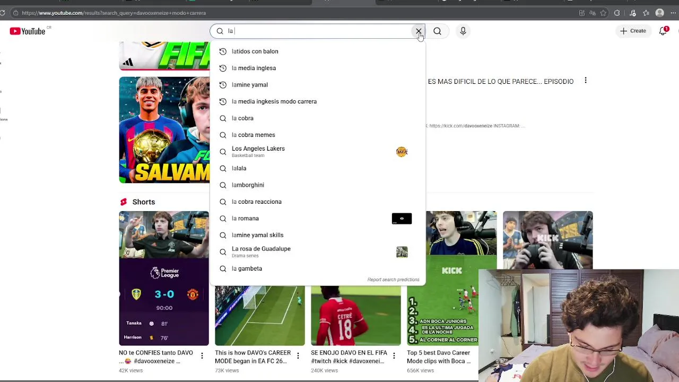
Task: Click the browser address bar URL
Action: [114, 13]
